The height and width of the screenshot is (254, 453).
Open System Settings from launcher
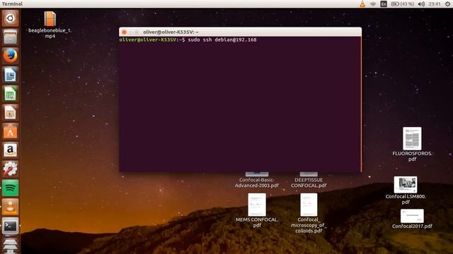[x=10, y=169]
